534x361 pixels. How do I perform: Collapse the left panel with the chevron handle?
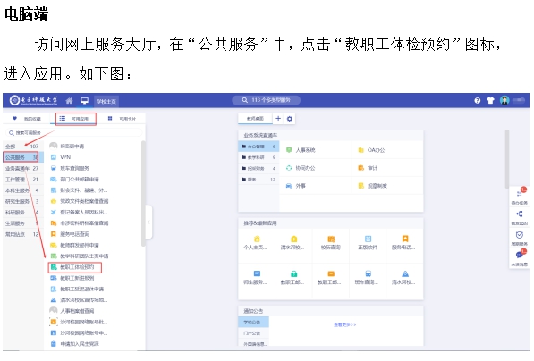[x=148, y=222]
